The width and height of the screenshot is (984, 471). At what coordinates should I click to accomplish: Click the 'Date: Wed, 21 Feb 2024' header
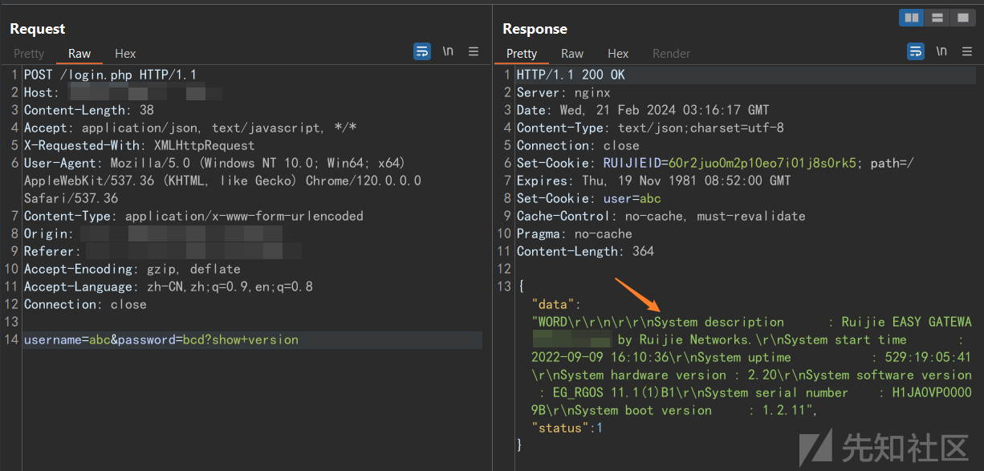click(643, 110)
